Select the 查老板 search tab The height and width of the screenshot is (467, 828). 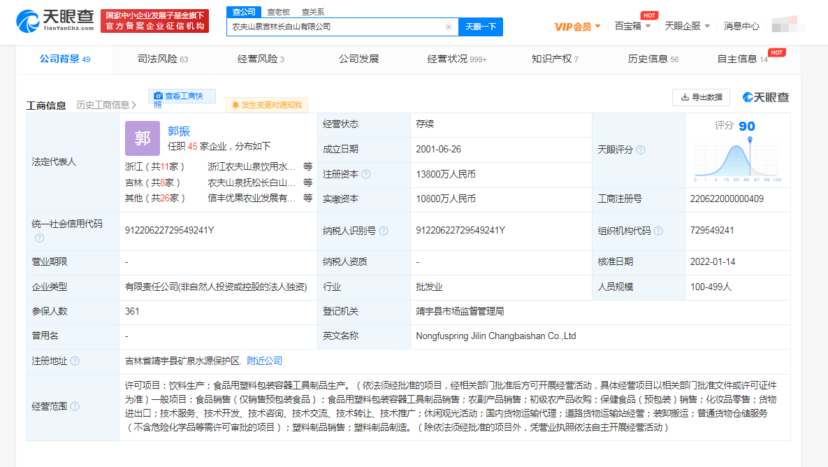[278, 12]
